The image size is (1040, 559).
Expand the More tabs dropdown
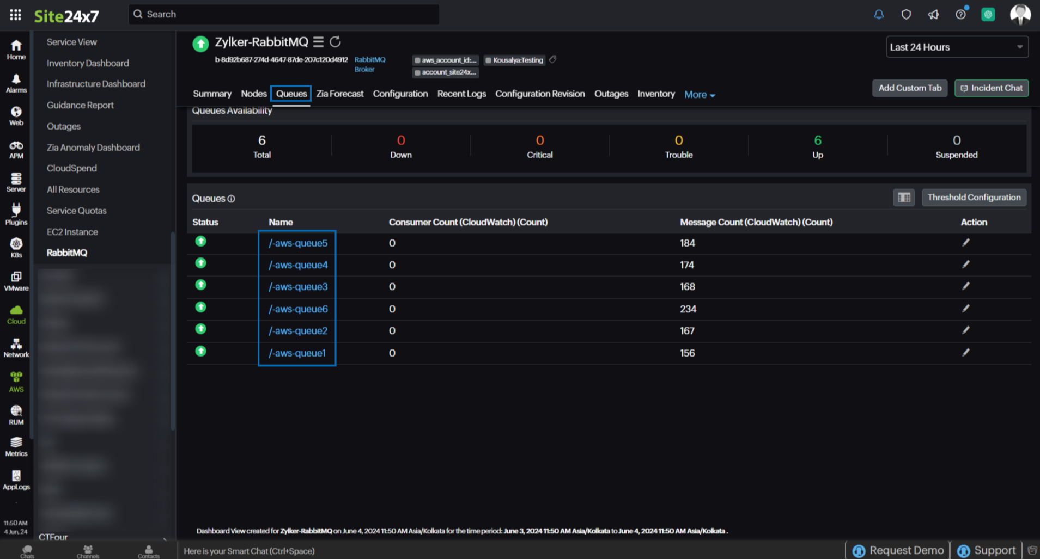(x=700, y=95)
